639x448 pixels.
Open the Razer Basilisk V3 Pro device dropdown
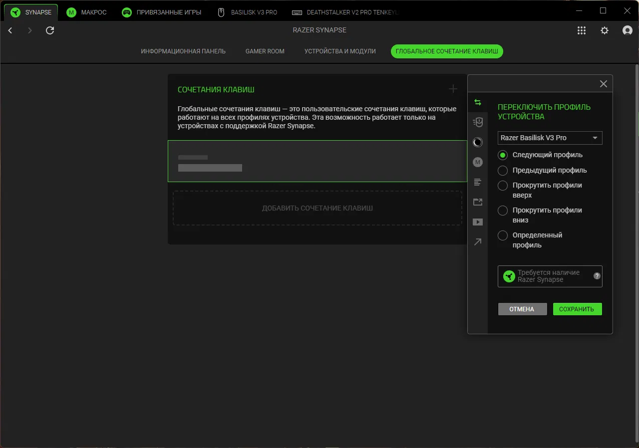point(550,138)
